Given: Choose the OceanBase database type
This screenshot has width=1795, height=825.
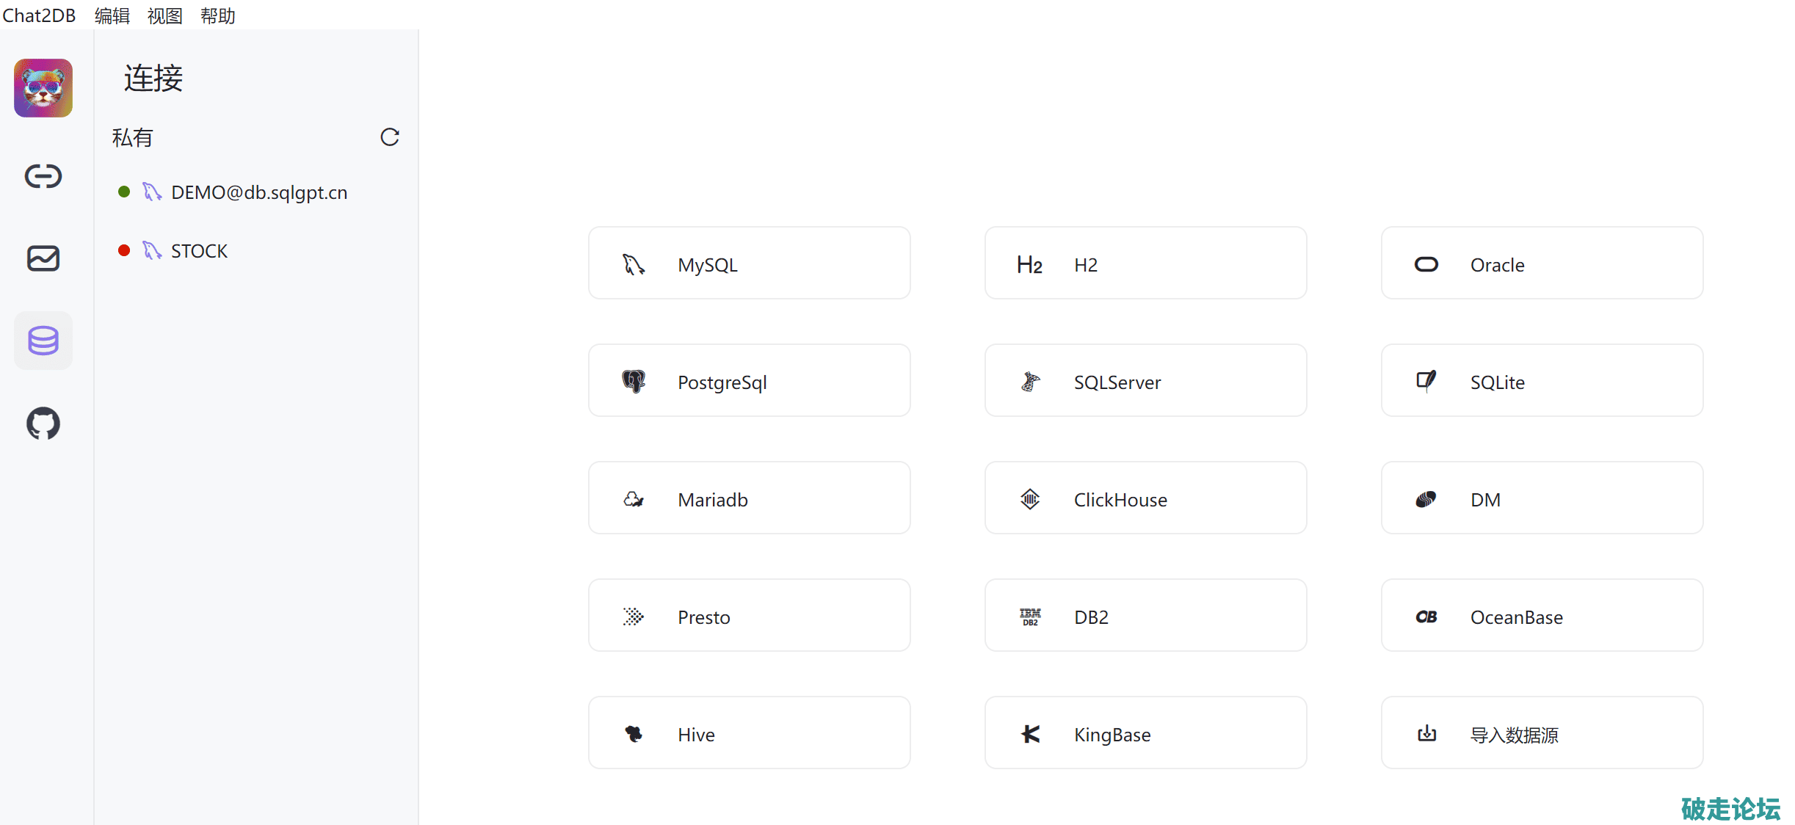Looking at the screenshot, I should [1542, 616].
